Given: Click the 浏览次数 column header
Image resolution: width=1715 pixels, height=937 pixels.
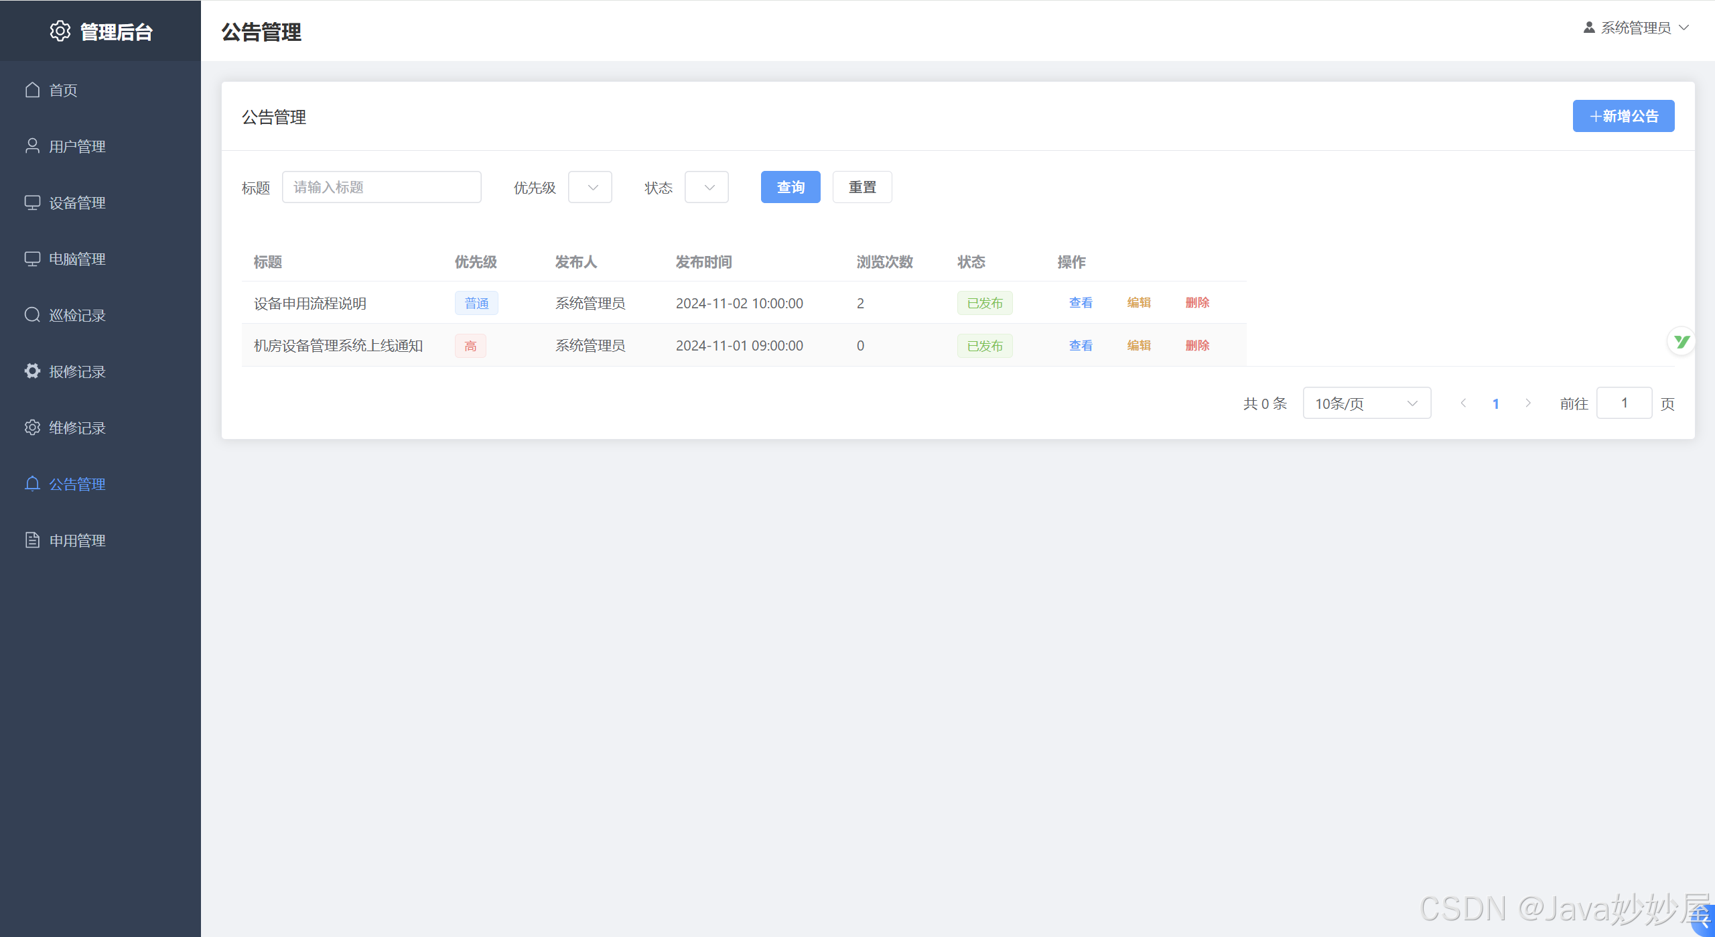Looking at the screenshot, I should [x=884, y=262].
